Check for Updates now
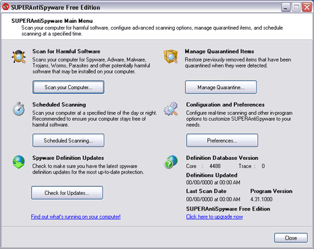 (x=67, y=193)
